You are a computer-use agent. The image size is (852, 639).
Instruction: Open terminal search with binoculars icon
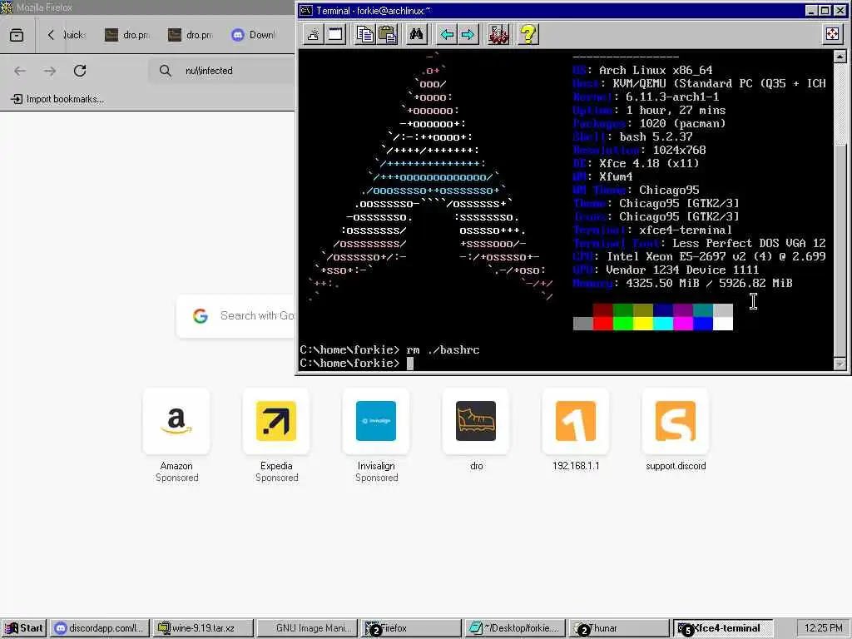[x=416, y=35]
